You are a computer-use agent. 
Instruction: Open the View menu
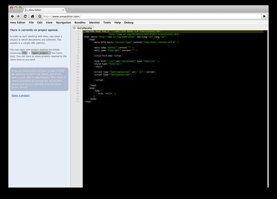tap(49, 22)
